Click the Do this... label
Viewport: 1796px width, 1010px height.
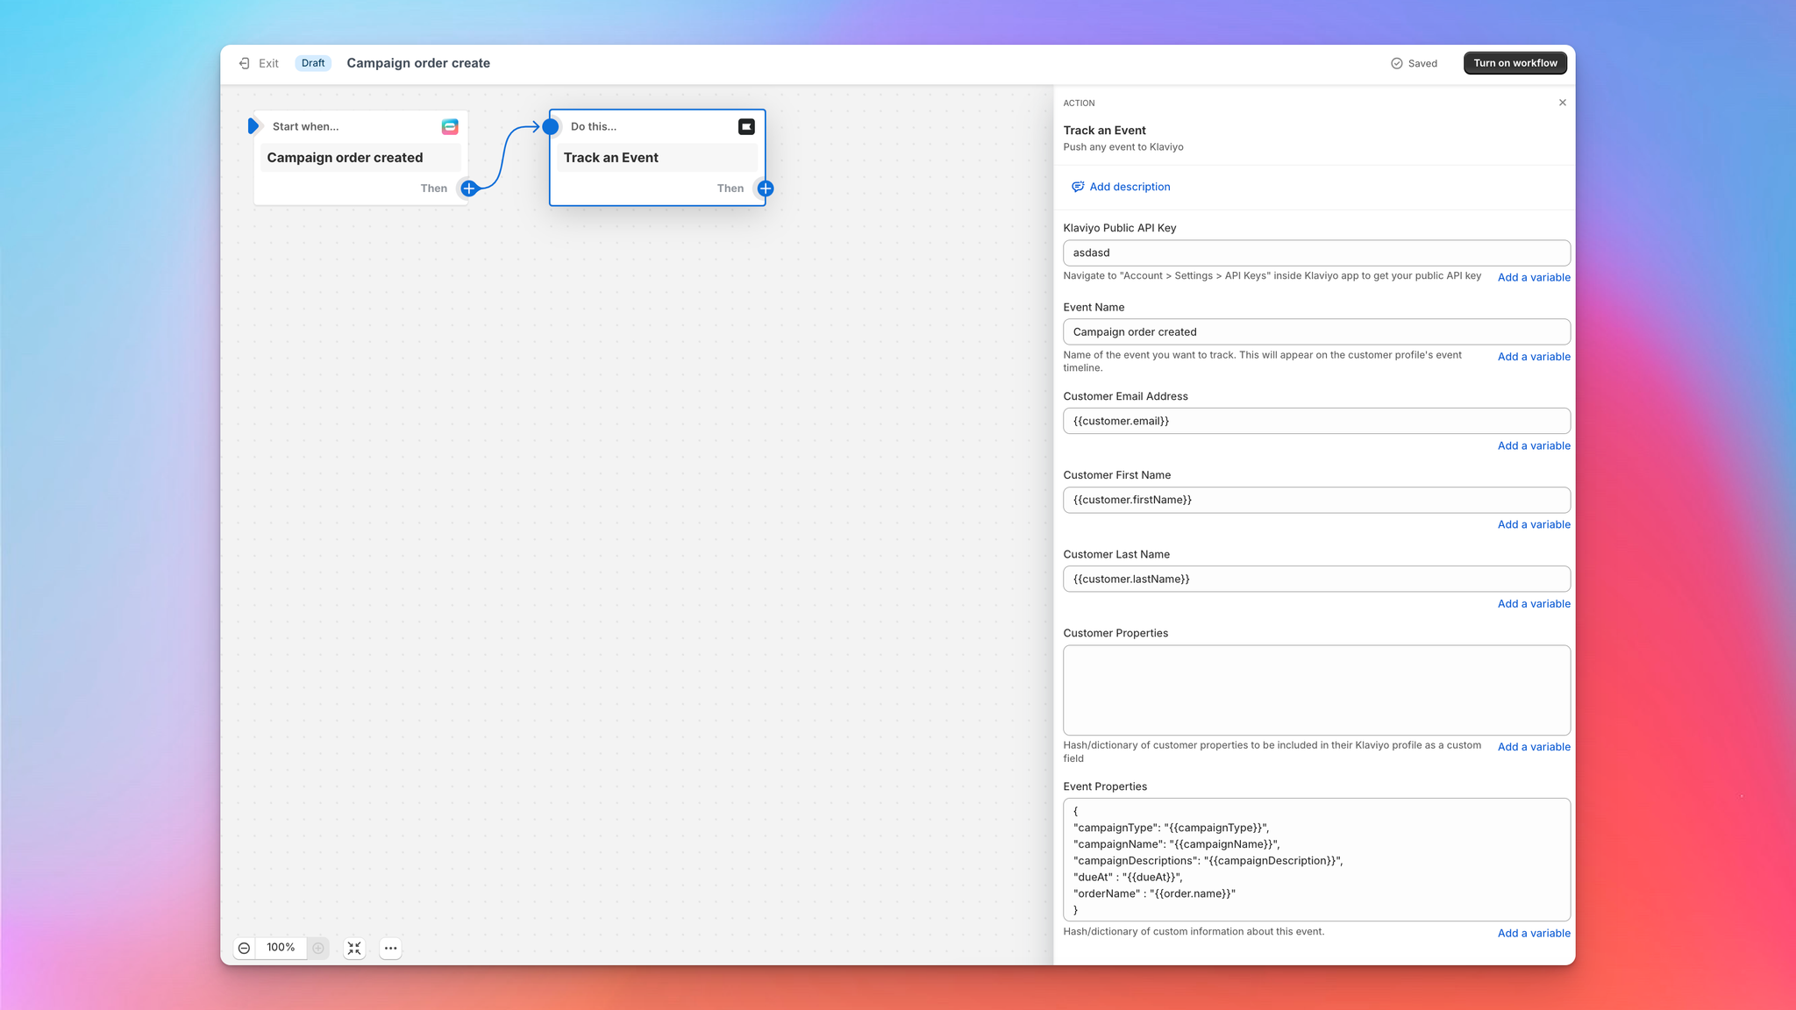[594, 126]
